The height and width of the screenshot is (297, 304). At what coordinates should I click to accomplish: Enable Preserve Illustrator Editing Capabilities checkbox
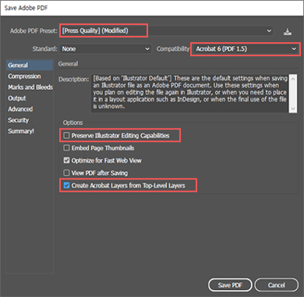point(66,135)
